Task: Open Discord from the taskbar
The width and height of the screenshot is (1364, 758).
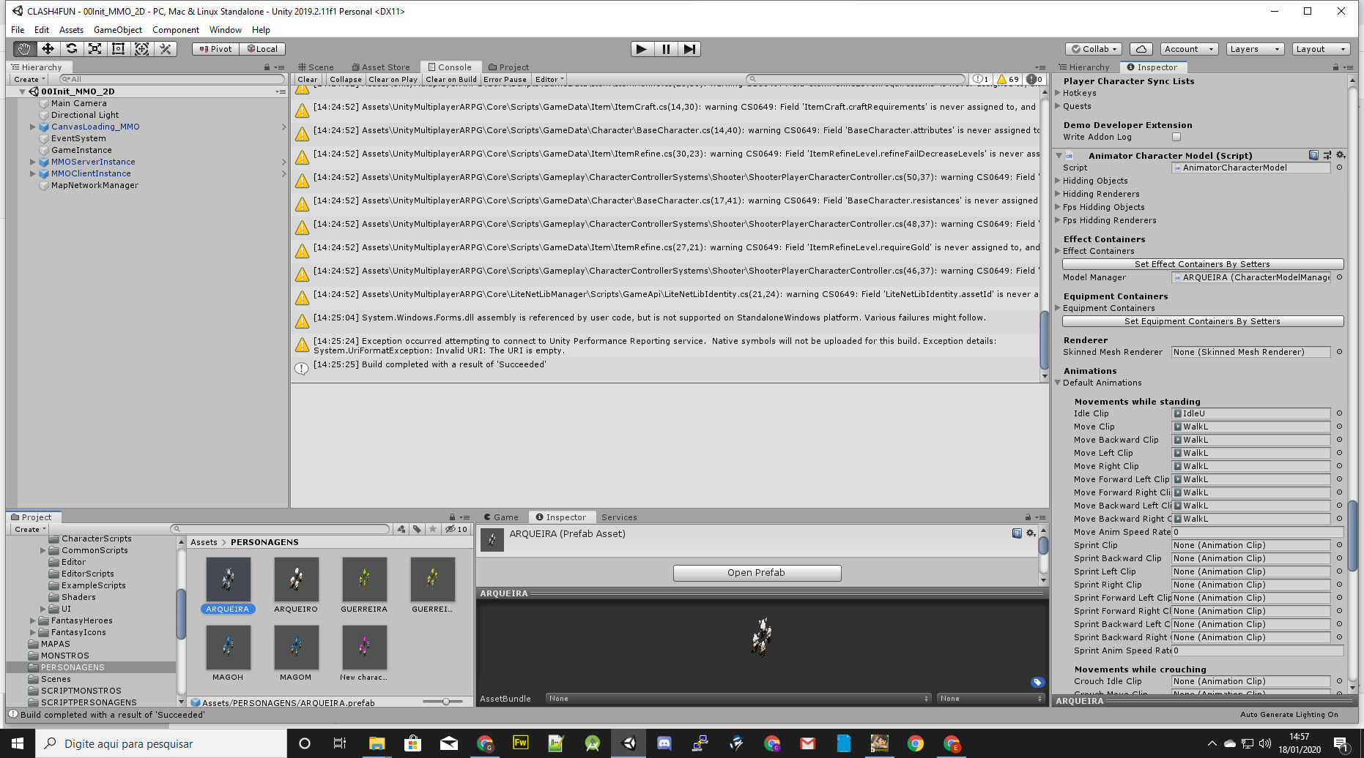Action: point(664,743)
